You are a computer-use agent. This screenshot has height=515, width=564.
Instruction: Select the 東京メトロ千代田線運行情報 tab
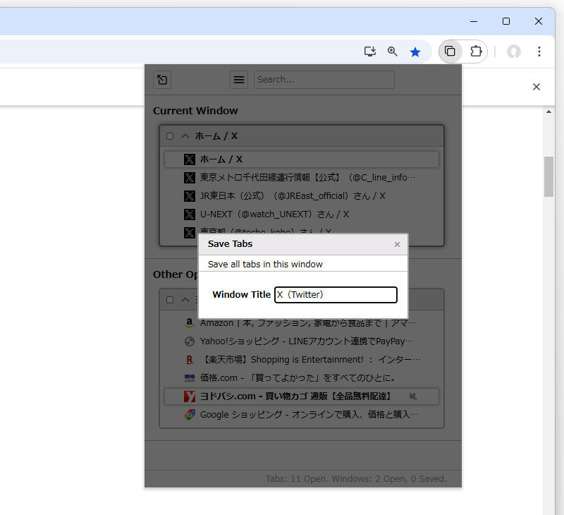pyautogui.click(x=302, y=178)
